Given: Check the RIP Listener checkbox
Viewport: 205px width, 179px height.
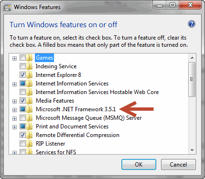Looking at the screenshot, I should (22, 144).
